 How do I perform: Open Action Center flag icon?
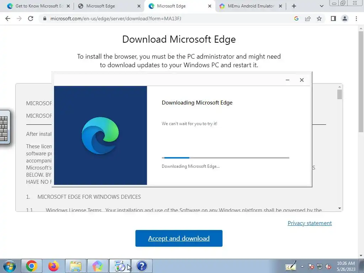311,266
